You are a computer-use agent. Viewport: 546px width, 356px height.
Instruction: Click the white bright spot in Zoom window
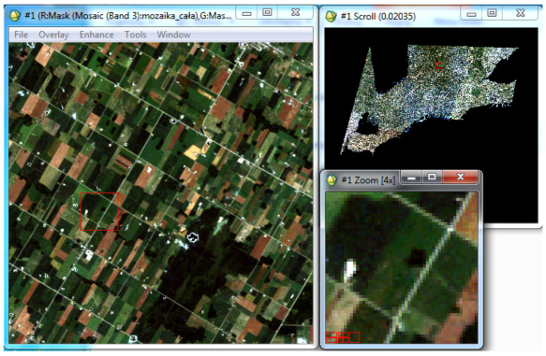349,269
